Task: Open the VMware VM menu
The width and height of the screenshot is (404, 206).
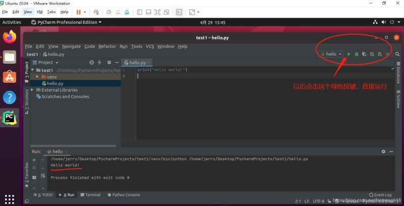Action: coord(39,12)
